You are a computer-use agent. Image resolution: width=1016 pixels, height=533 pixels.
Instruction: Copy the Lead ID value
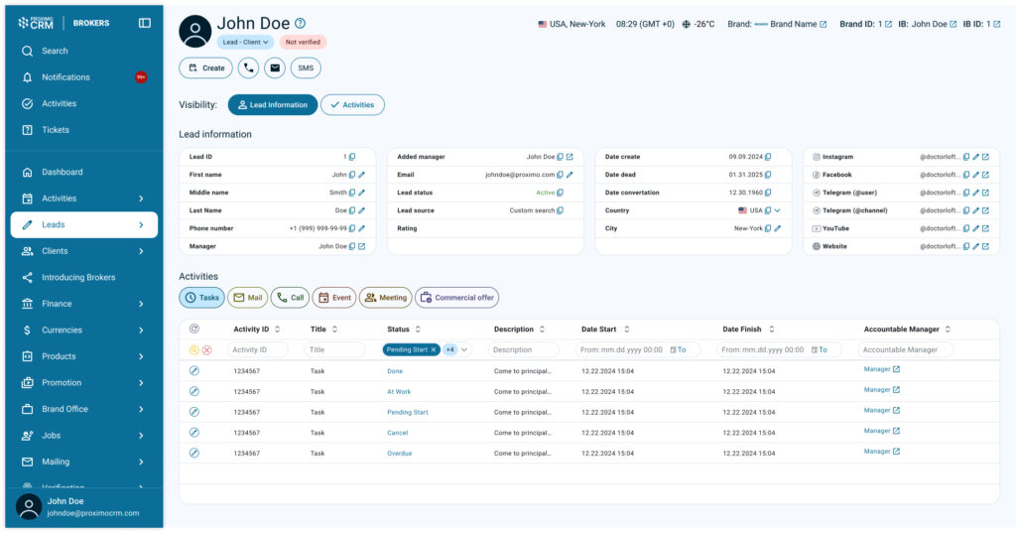(351, 157)
